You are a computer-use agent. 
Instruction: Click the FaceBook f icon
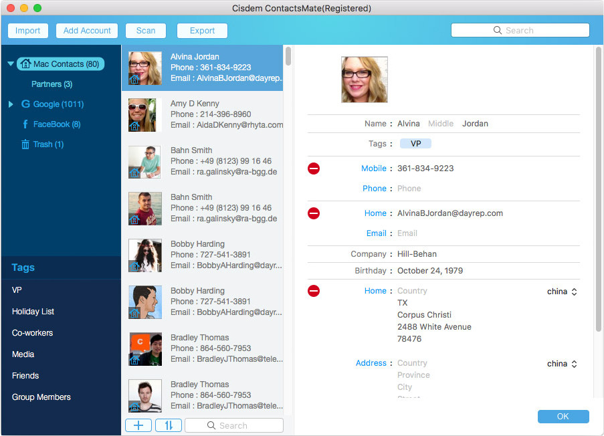[x=25, y=124]
